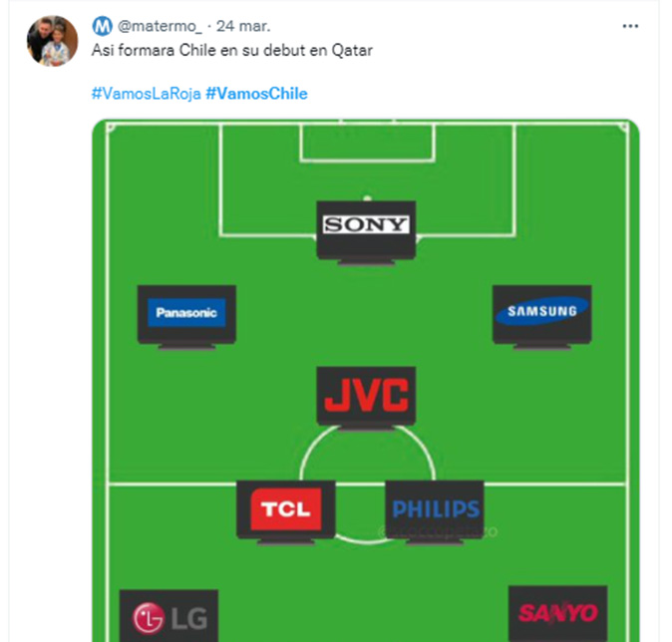Click the top-left corner flag of pitch
Screen dimensions: 672x642
[x=111, y=127]
